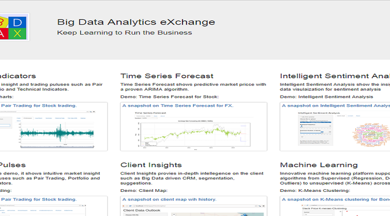Click the Machine Learning heading

click(x=318, y=165)
